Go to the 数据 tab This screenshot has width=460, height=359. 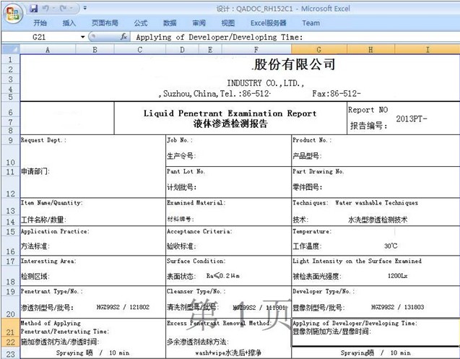[x=170, y=23]
